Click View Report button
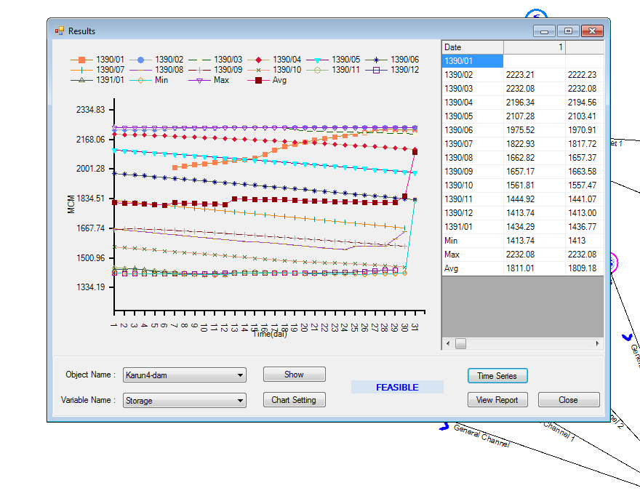Viewport: 640px width, 496px height. (497, 400)
